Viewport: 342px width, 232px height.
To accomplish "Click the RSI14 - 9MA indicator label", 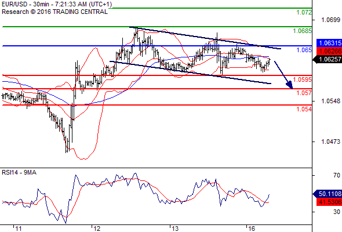I will click(19, 172).
